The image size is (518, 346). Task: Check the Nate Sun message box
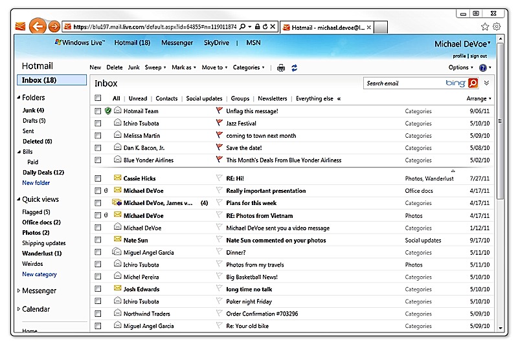(x=98, y=240)
